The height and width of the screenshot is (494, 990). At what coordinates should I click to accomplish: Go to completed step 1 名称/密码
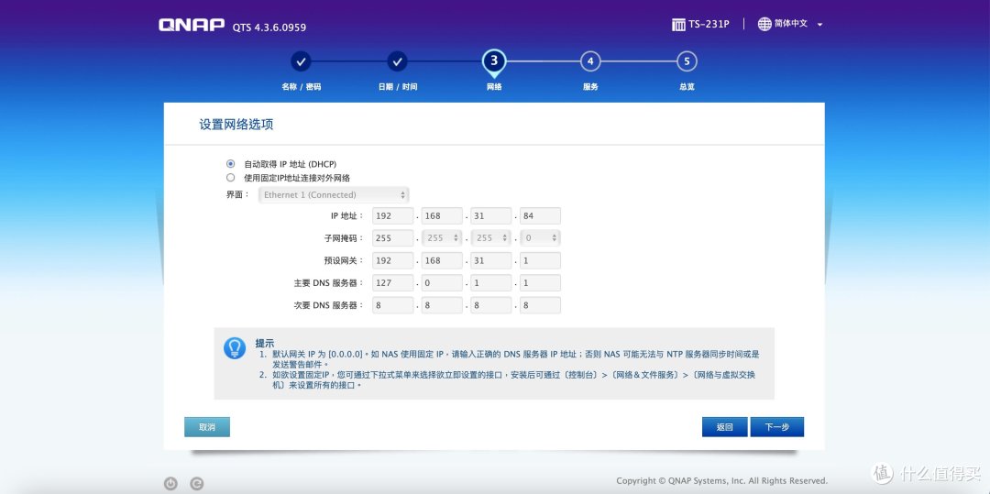pos(301,61)
